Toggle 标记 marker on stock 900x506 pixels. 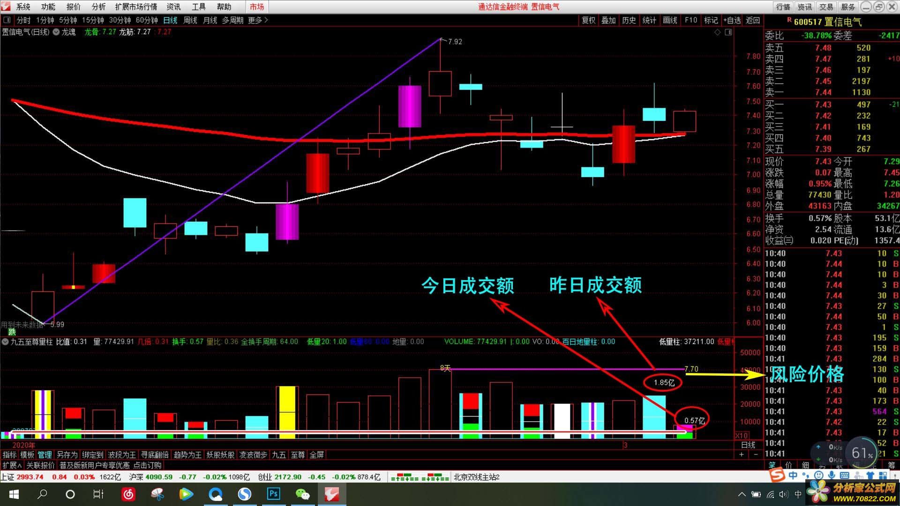coord(711,20)
